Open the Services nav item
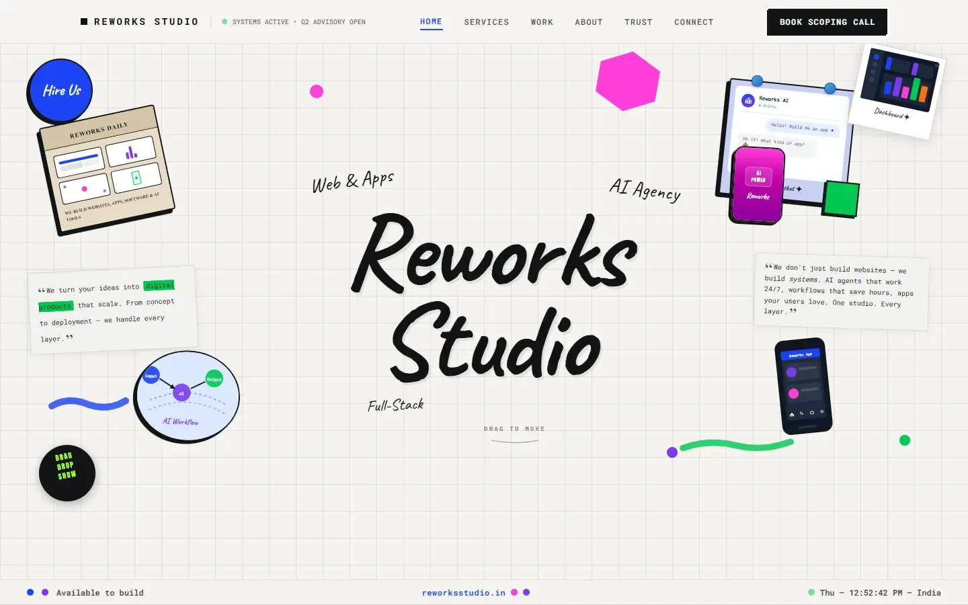Image resolution: width=968 pixels, height=605 pixels. coord(487,22)
